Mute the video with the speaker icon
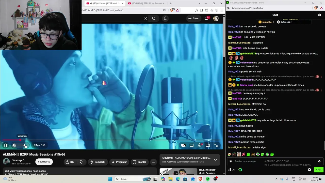This screenshot has width=325, height=183. click(x=14, y=145)
